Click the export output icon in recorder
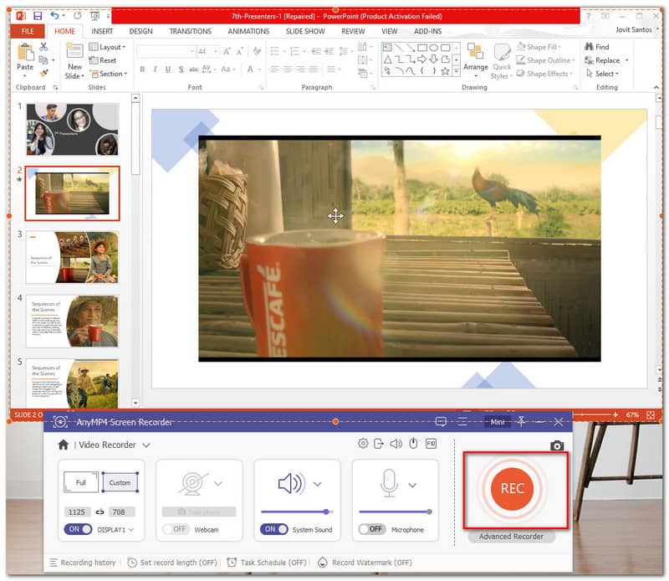This screenshot has width=669, height=581. tap(379, 444)
